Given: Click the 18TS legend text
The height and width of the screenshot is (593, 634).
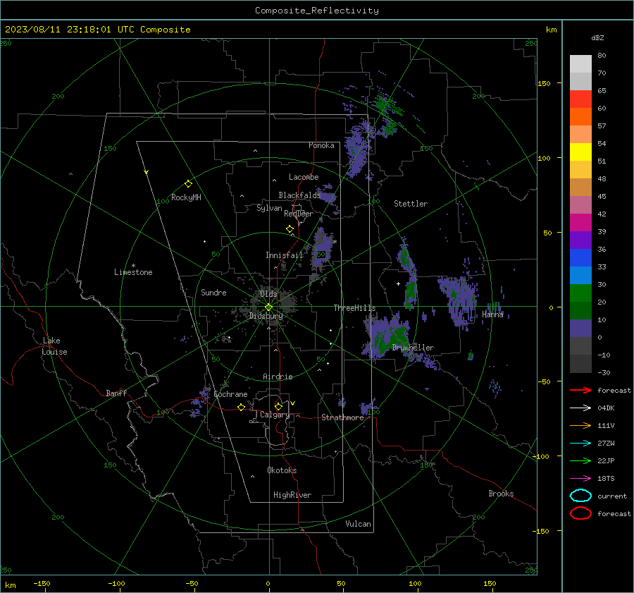Looking at the screenshot, I should 606,479.
